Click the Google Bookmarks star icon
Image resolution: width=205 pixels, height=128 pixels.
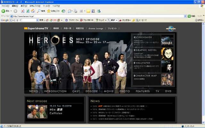click(x=66, y=20)
